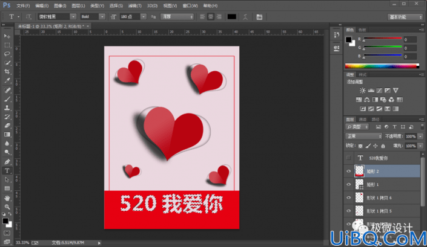Select the Rectangle shape tool
This screenshot has width=427, height=247.
pyautogui.click(x=7, y=188)
